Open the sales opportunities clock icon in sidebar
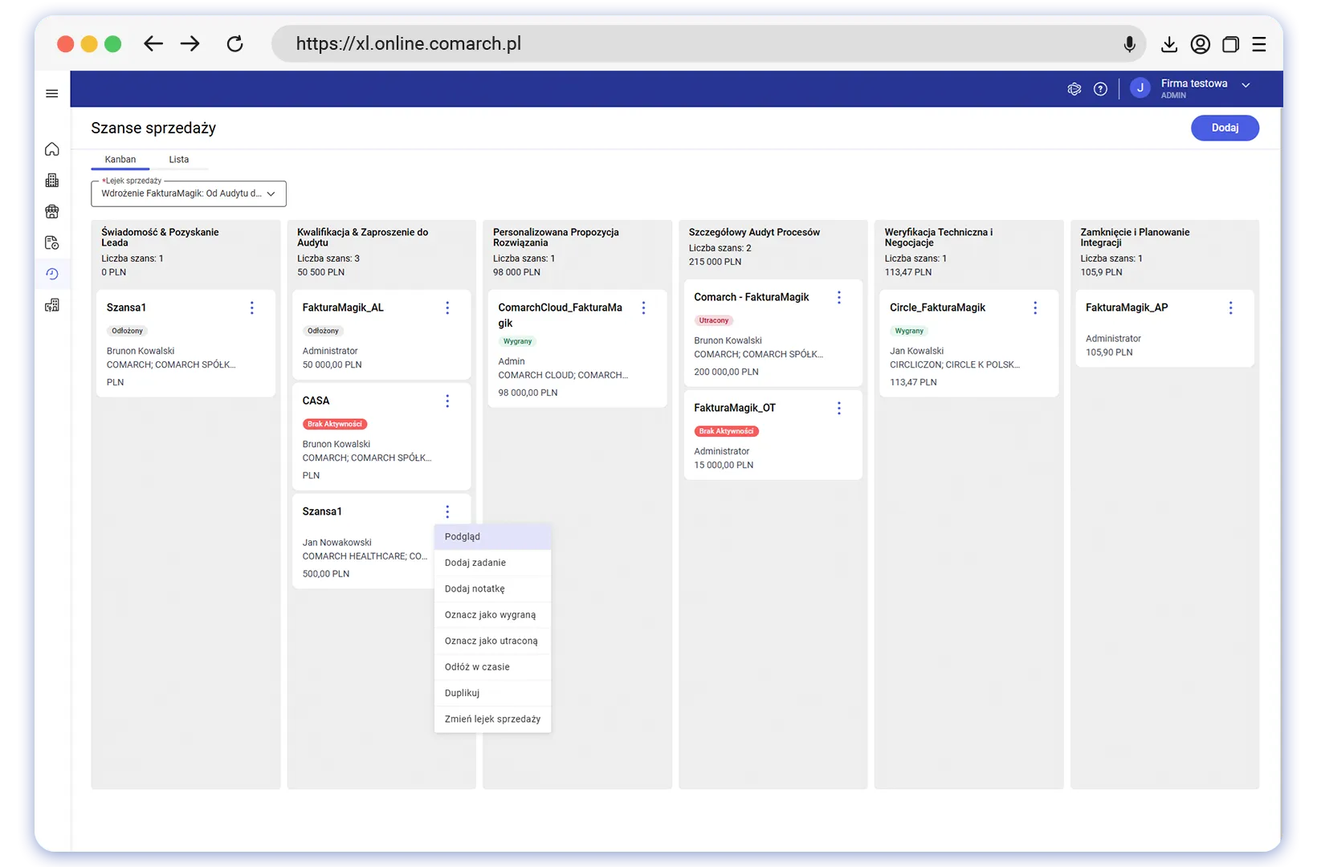 (x=52, y=275)
